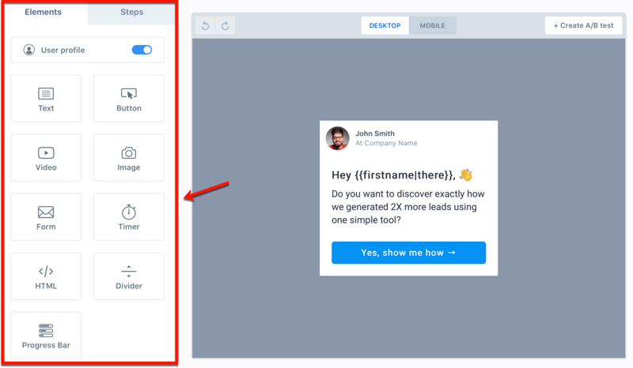Screen dimensions: 633x368
Task: Click the redo arrow icon
Action: 226,26
